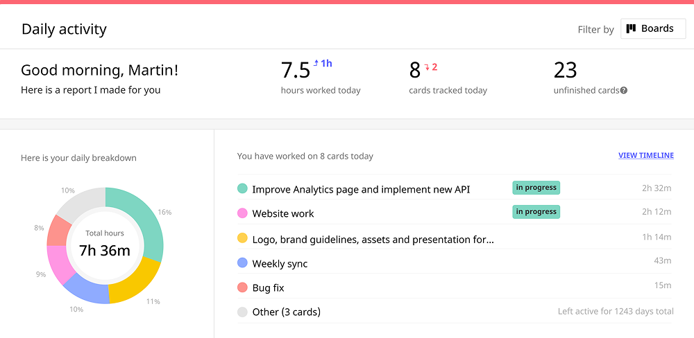Click in progress badge on Website work
This screenshot has height=338, width=694.
pos(536,212)
